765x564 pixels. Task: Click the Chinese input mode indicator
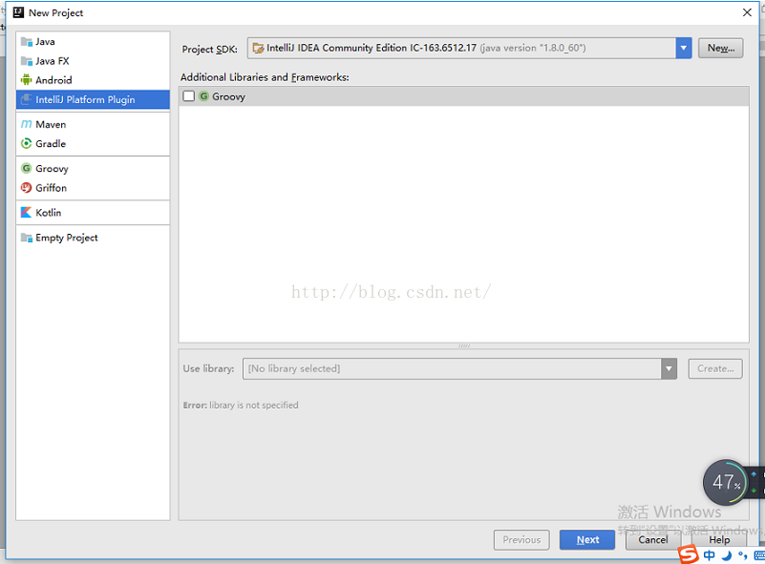pos(710,555)
